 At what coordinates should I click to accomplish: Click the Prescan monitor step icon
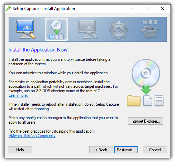tap(26, 29)
